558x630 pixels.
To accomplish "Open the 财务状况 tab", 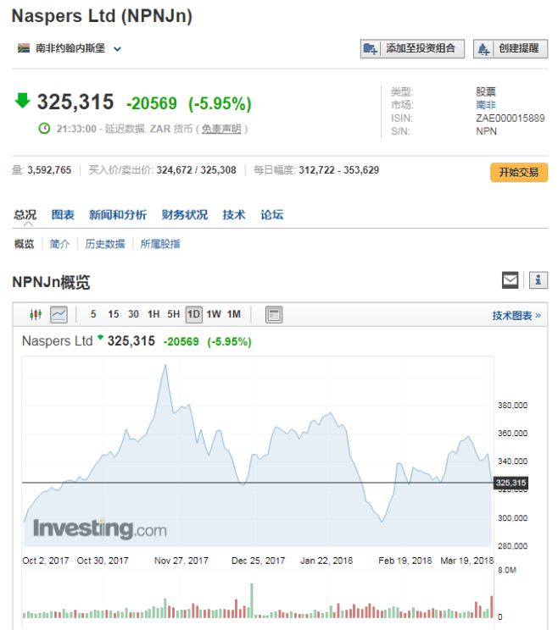I will click(185, 214).
